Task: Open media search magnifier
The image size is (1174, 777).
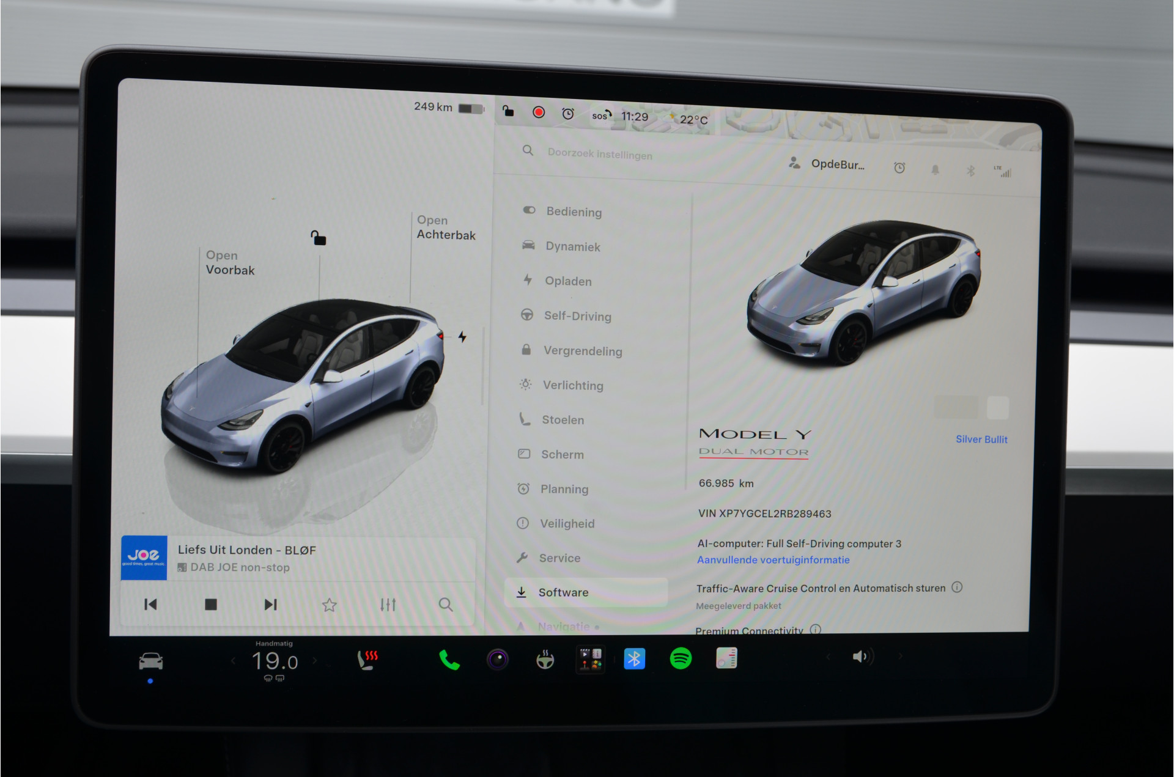Action: 446,605
